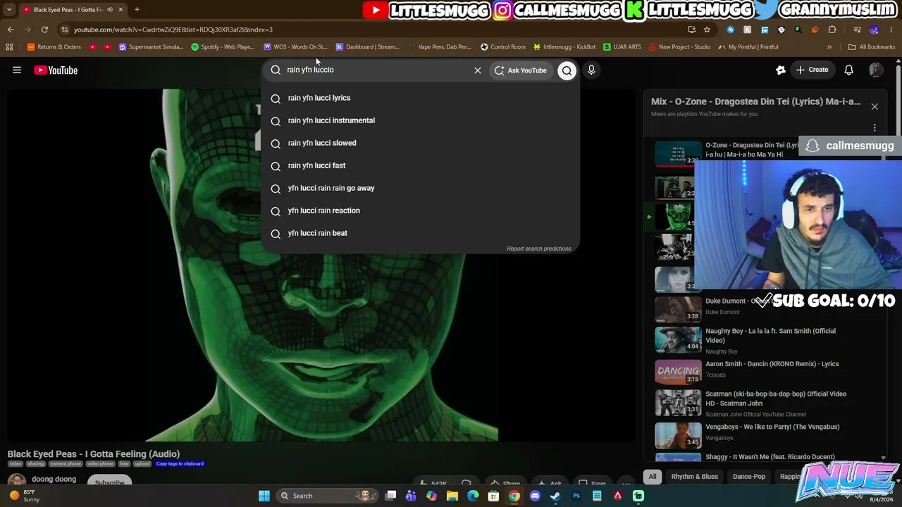Edit the search field containing "rain yfn luccio"
Screen dimensions: 902x507
point(376,70)
